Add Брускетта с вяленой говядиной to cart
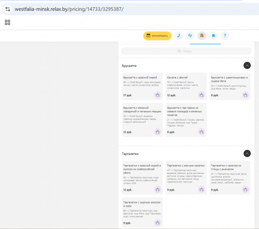The width and height of the screenshot is (259, 229). (158, 132)
